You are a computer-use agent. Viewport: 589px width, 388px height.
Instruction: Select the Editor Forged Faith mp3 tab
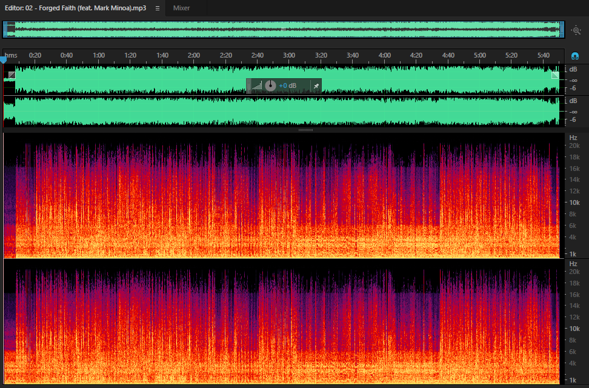[x=75, y=8]
